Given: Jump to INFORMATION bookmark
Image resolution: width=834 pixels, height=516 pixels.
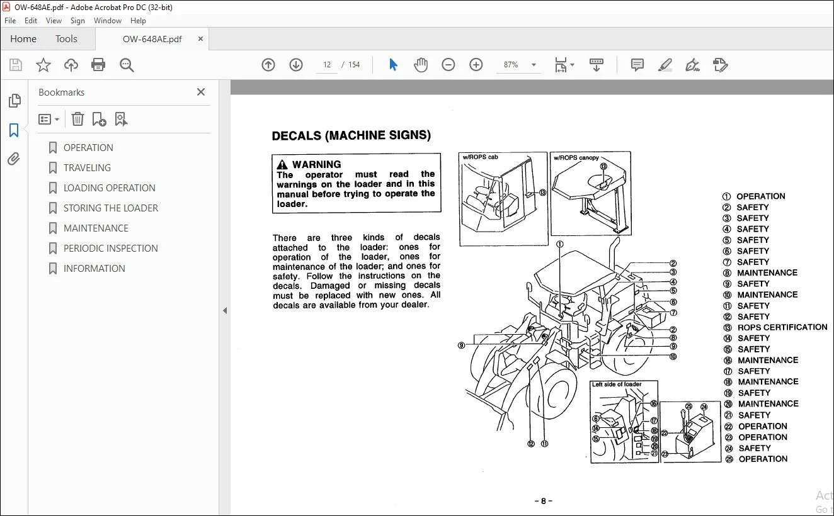Looking at the screenshot, I should pyautogui.click(x=94, y=269).
